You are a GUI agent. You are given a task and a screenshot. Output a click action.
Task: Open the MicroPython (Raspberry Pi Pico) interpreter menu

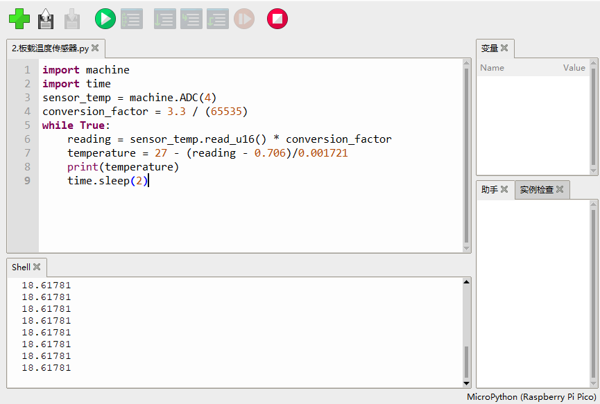coord(531,397)
